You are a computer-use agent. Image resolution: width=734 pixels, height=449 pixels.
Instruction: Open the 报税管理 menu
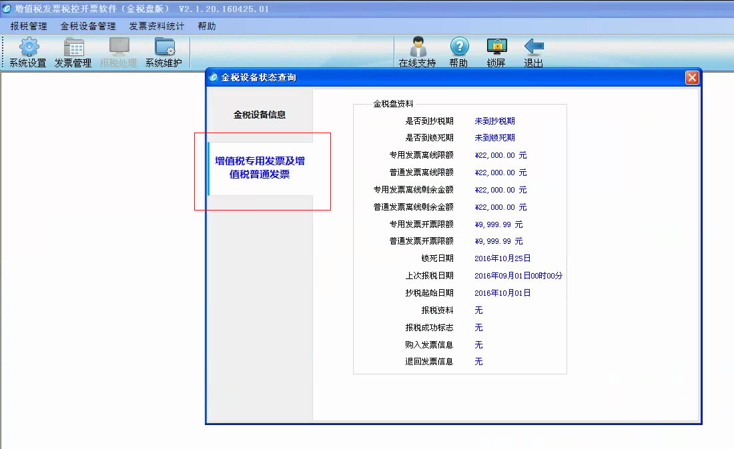click(x=29, y=27)
